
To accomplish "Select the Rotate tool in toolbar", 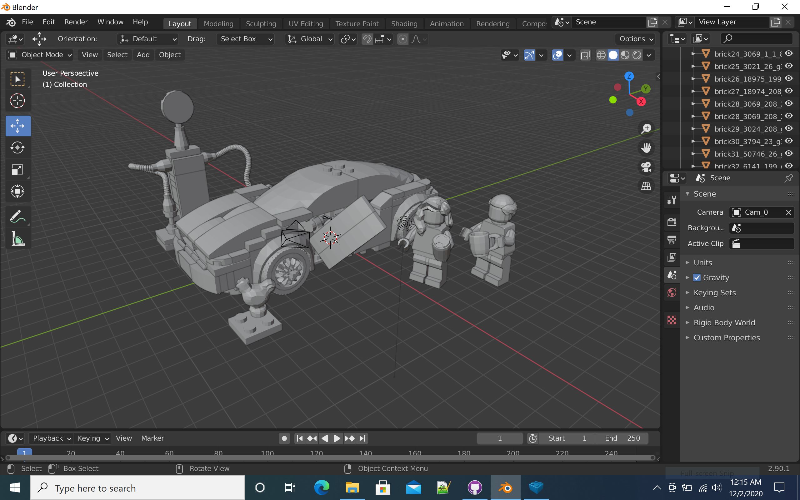I will 17,148.
